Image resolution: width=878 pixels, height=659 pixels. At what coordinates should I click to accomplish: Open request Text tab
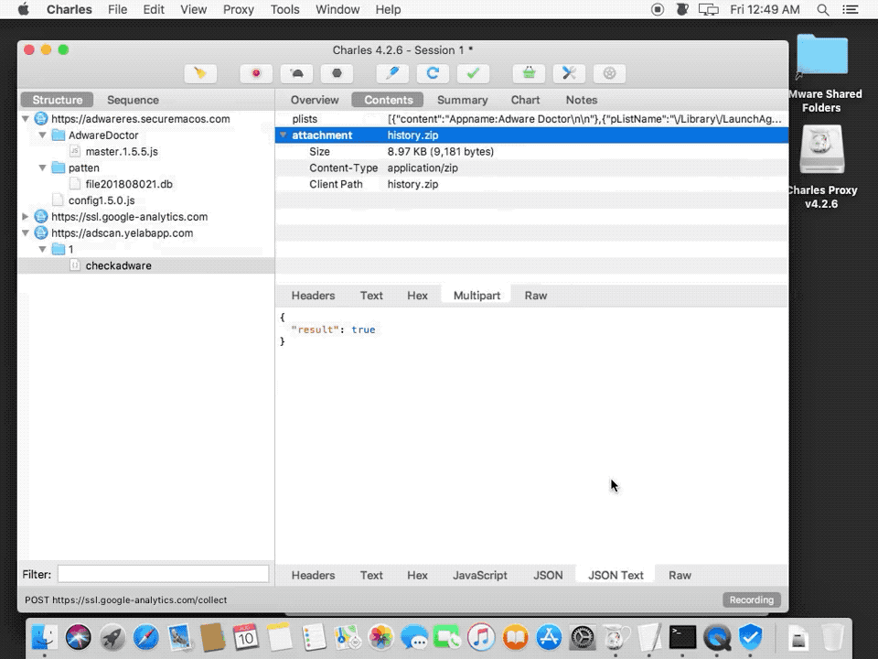point(371,296)
